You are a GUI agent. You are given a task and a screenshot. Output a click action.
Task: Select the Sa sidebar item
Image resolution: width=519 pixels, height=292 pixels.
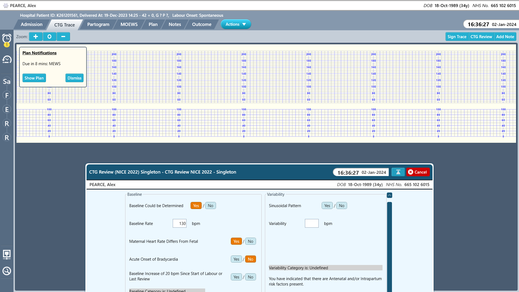pyautogui.click(x=7, y=81)
